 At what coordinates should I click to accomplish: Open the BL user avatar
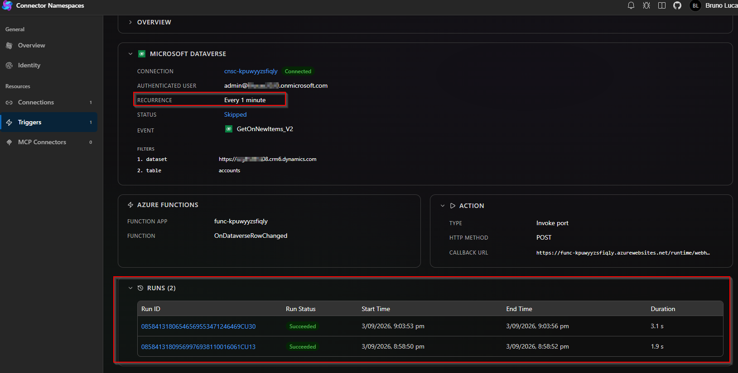(x=695, y=5)
